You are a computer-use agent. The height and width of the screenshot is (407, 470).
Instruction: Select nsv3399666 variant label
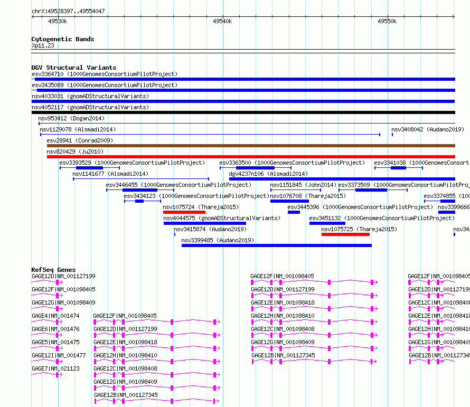454,207
